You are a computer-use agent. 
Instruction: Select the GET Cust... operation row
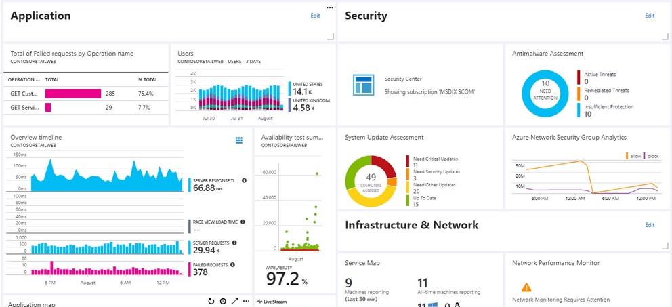tap(86, 94)
